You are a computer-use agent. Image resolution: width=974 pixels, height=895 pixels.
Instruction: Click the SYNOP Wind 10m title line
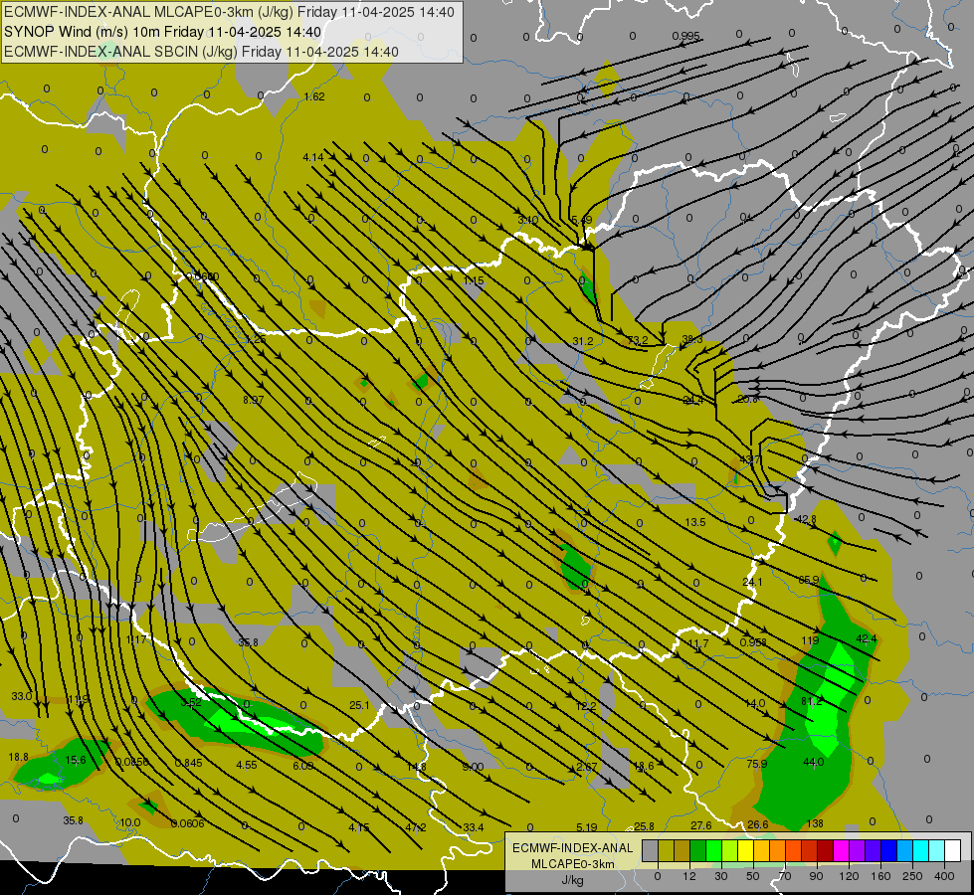click(162, 32)
